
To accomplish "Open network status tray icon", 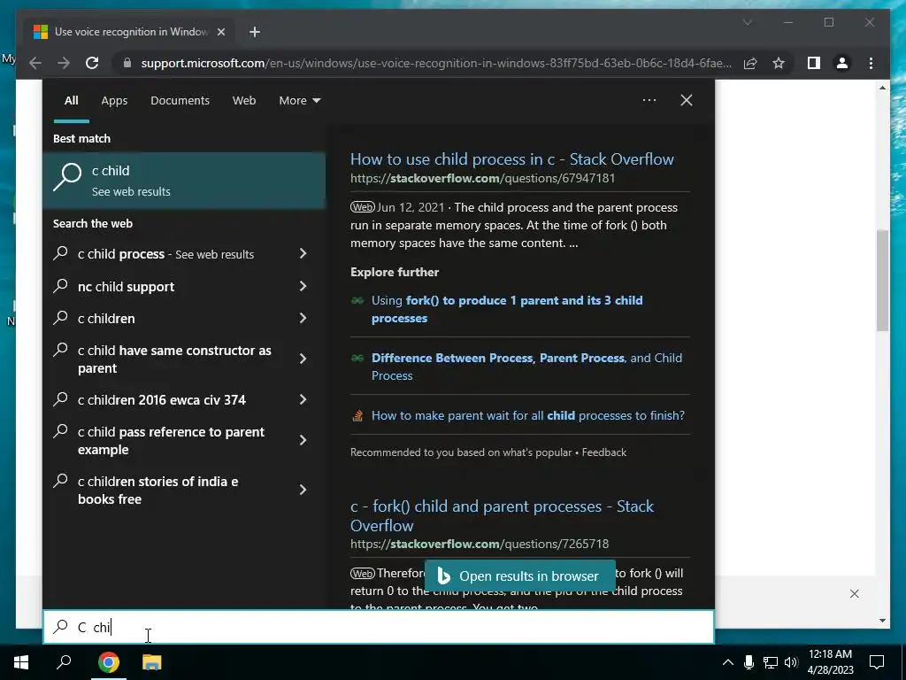I will click(x=771, y=662).
